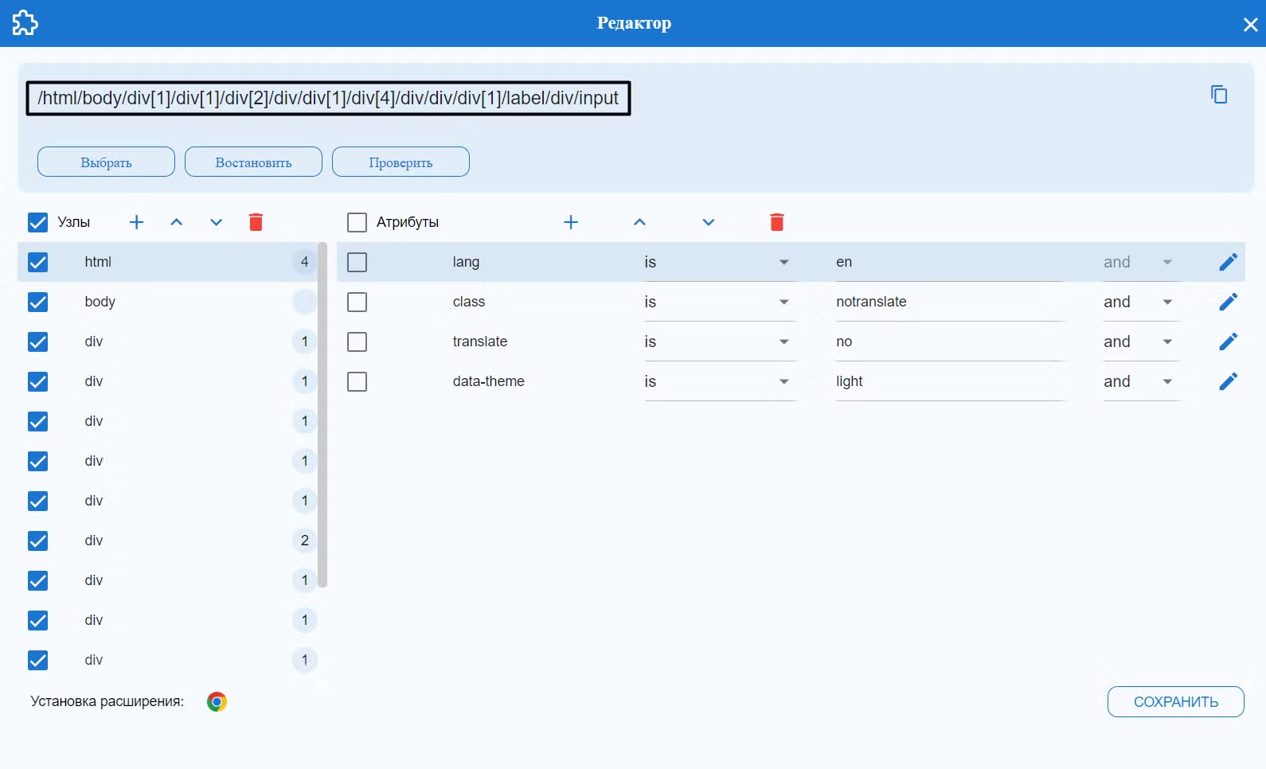Check the translate attribute checkbox
The image size is (1266, 769).
tap(357, 342)
